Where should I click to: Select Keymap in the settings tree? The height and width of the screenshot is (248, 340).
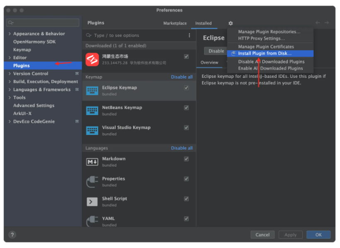coord(43,50)
